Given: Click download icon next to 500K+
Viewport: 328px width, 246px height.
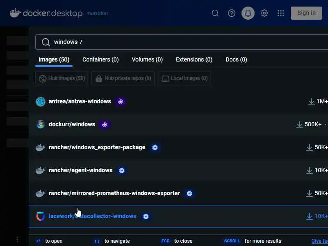Looking at the screenshot, I should click(x=300, y=125).
